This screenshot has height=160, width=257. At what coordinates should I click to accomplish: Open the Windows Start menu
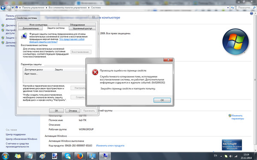(5, 156)
